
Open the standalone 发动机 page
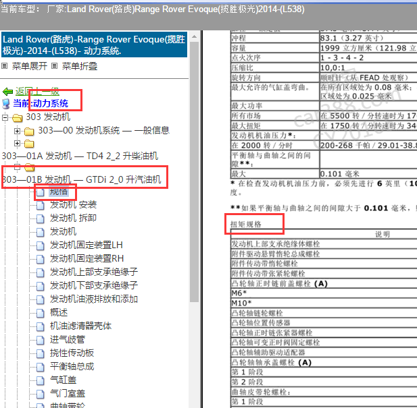63,231
